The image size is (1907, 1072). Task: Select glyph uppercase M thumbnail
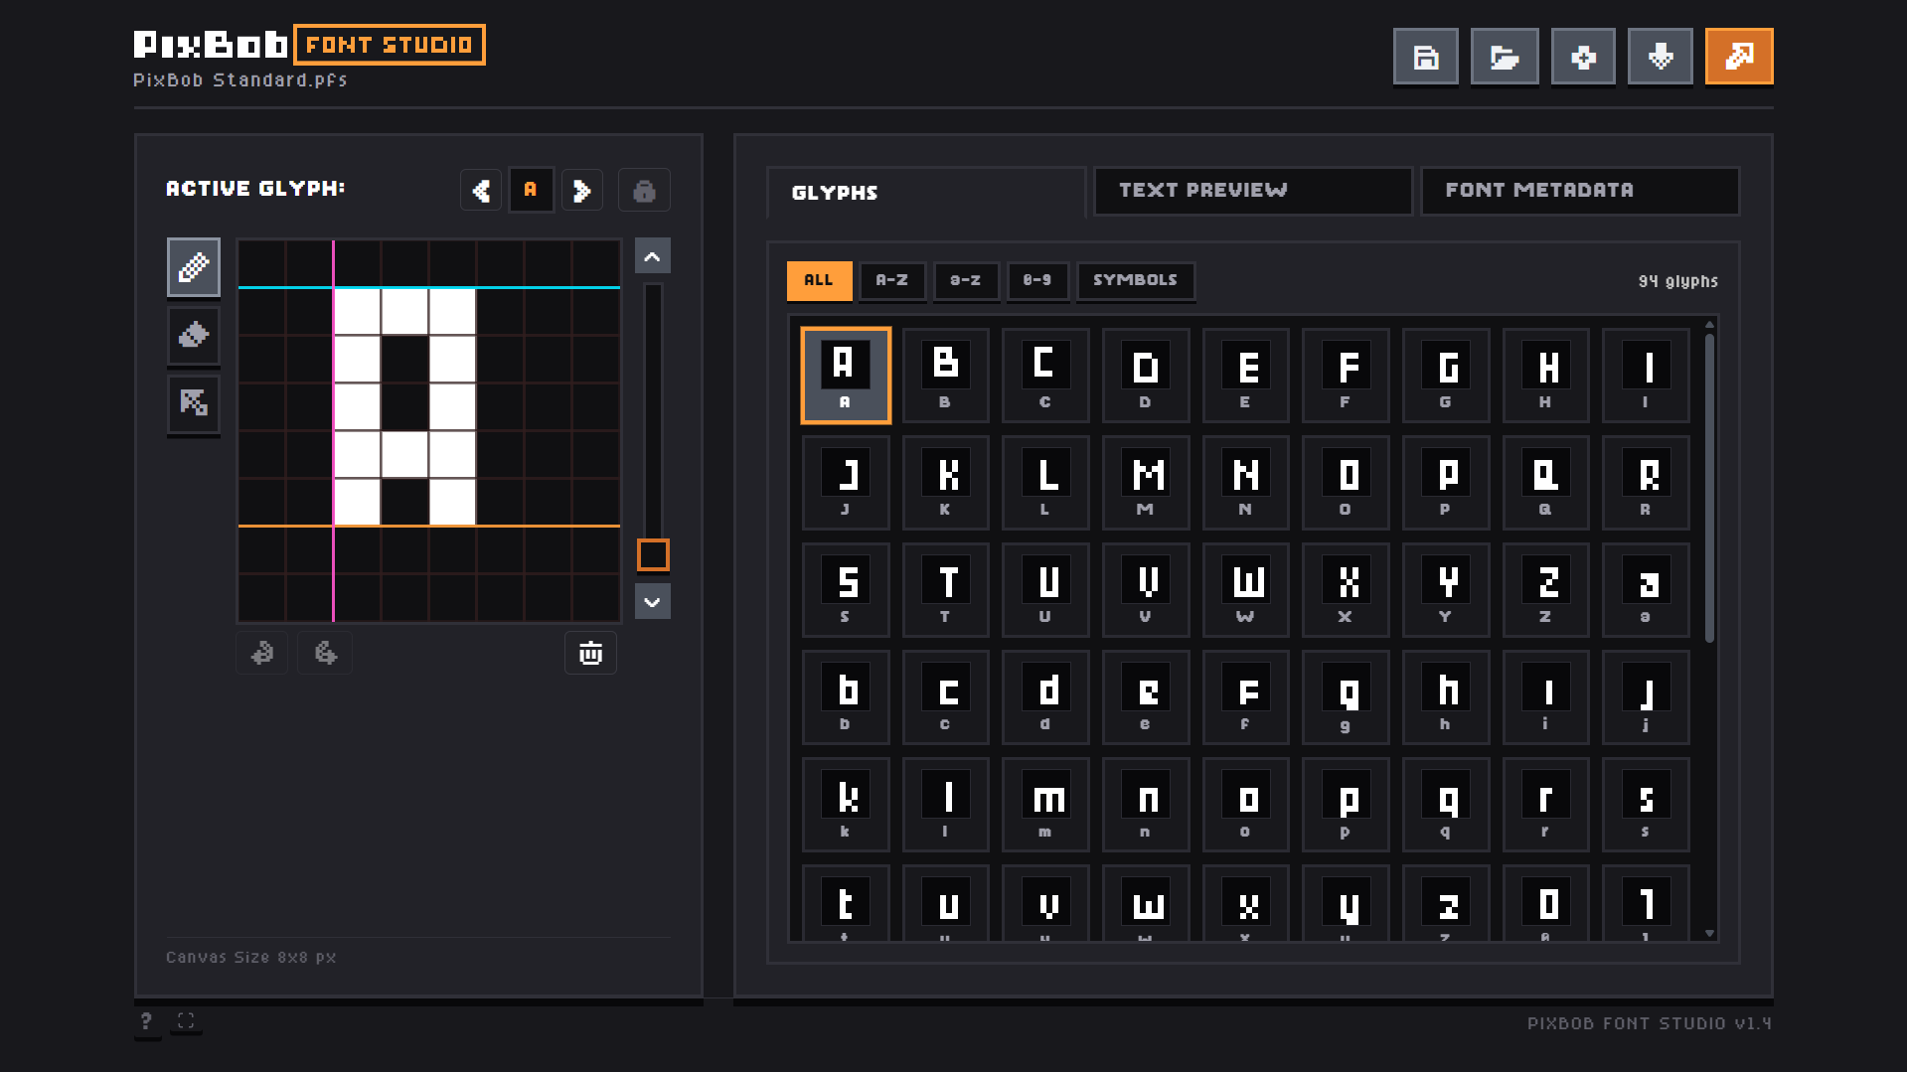1146,483
